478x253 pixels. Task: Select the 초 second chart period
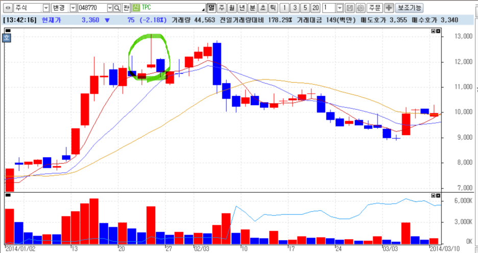pos(263,8)
